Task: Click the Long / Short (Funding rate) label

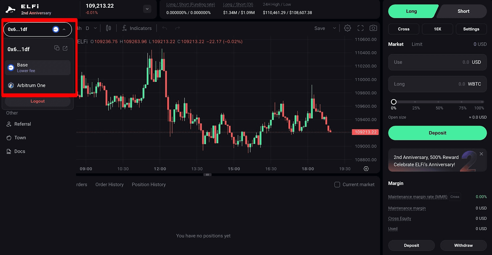Action: pos(191,5)
